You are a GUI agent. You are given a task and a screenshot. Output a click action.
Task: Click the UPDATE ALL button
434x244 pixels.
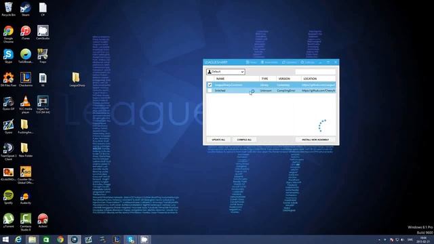click(218, 140)
